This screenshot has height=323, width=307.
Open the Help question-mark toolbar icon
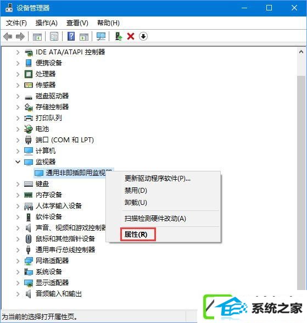pyautogui.click(x=71, y=36)
